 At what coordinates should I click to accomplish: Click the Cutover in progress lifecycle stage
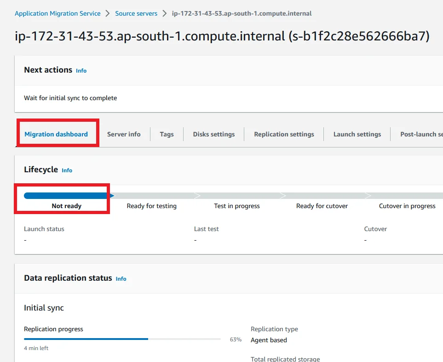pyautogui.click(x=407, y=206)
